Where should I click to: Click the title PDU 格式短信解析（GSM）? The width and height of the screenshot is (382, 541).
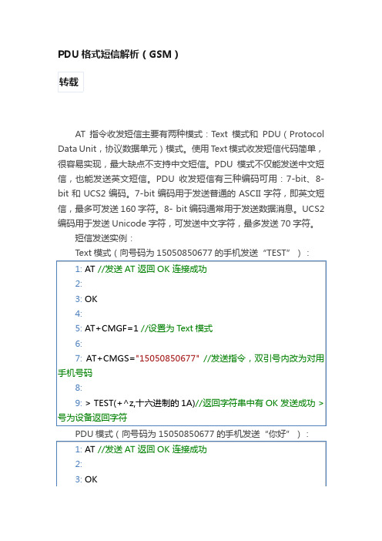coord(119,54)
